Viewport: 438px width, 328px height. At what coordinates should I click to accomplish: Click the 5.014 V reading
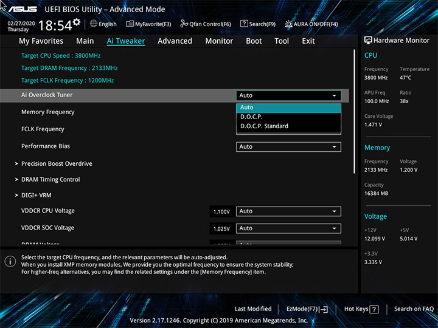(408, 239)
